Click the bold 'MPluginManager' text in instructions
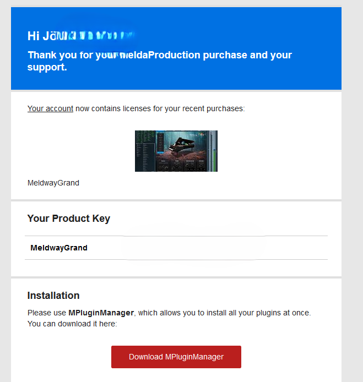This screenshot has width=363, height=382. 101,313
